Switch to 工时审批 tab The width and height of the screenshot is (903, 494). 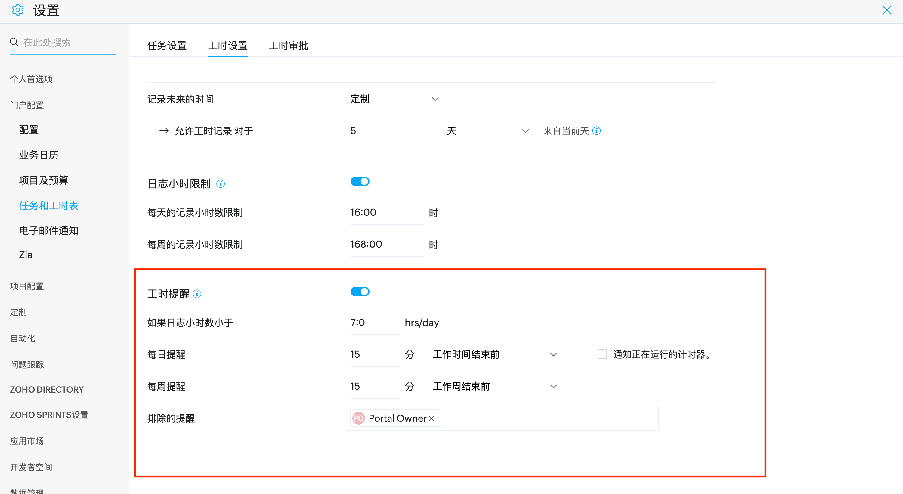point(288,45)
